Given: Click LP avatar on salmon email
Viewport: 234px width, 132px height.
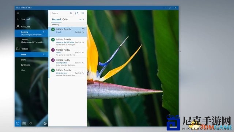Looking at the screenshot, I should [x=53, y=40].
